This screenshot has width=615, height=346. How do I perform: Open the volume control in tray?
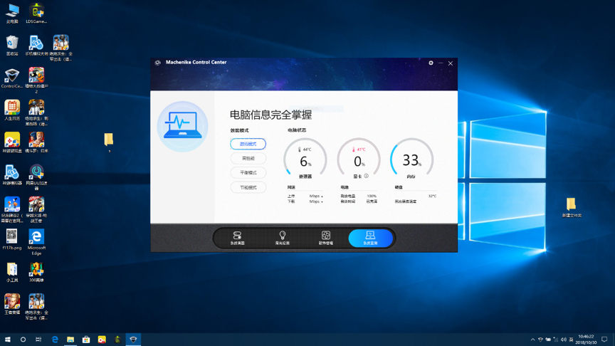pos(564,340)
